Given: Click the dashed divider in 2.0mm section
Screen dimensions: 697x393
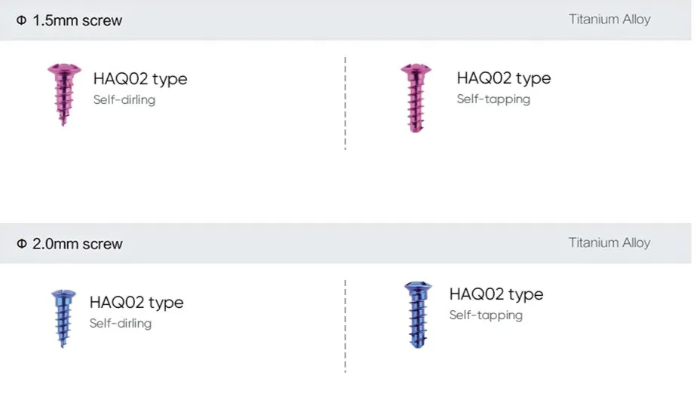Looking at the screenshot, I should click(x=345, y=325).
